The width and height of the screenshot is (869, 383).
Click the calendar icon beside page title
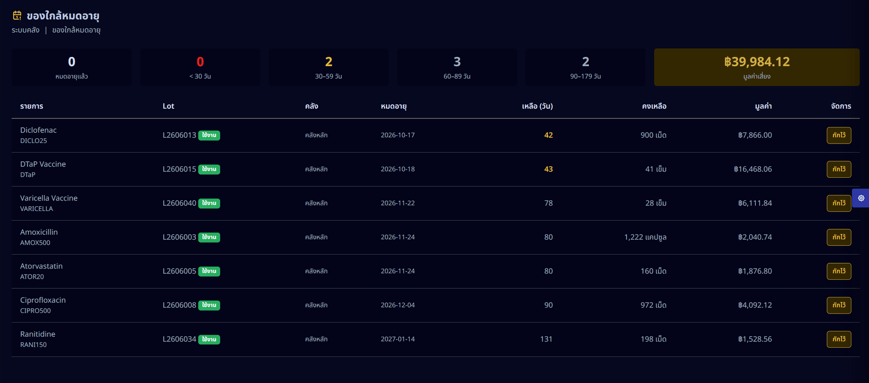click(17, 15)
